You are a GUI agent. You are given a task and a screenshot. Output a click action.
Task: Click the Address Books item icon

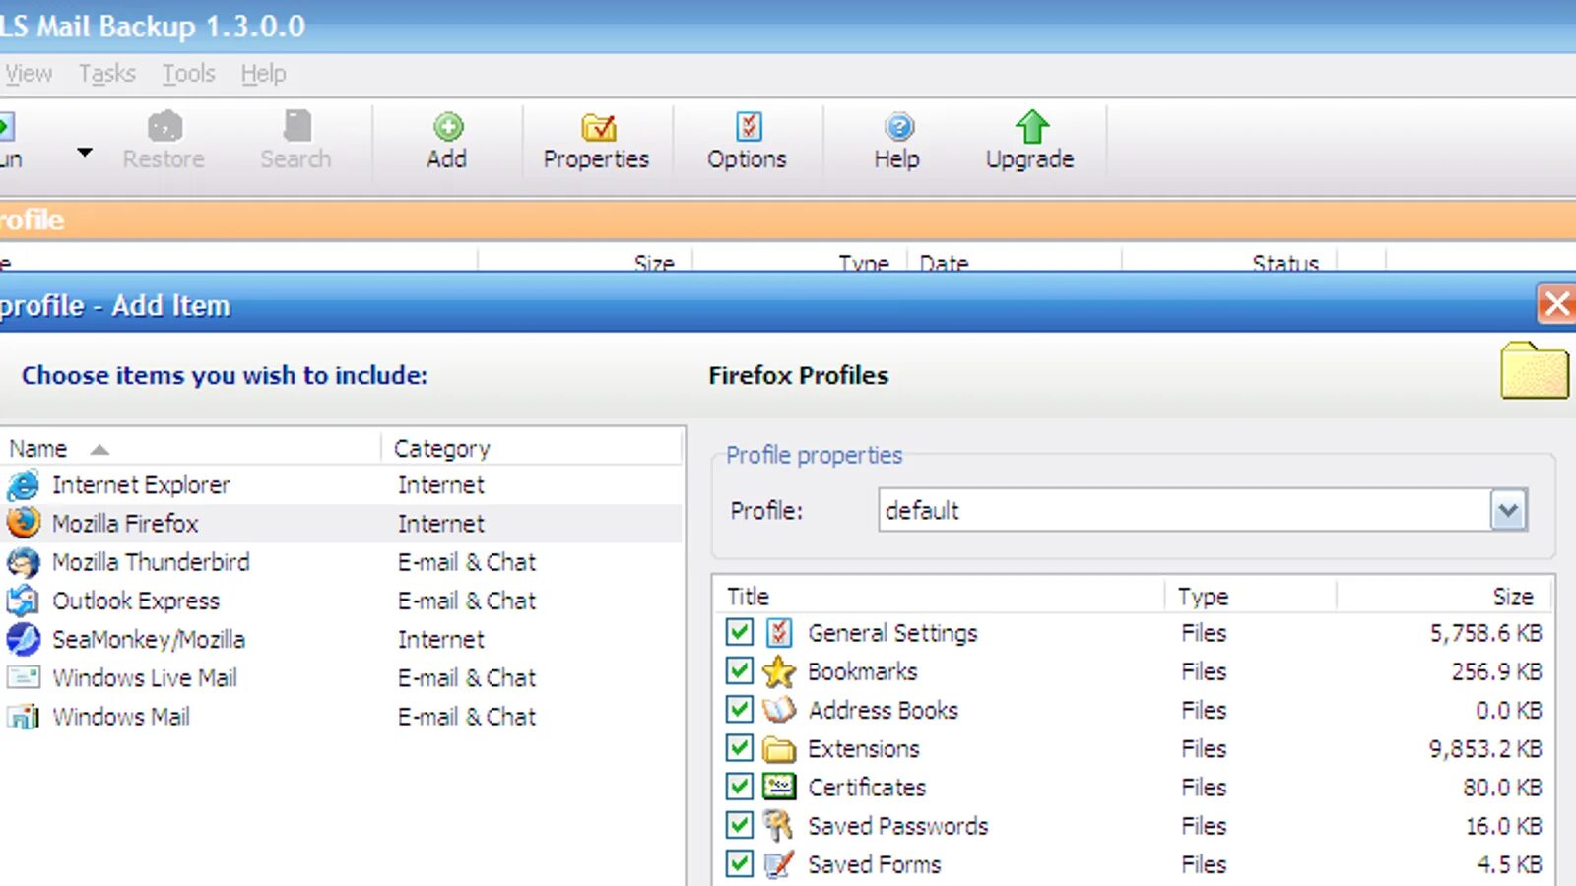[x=779, y=710]
